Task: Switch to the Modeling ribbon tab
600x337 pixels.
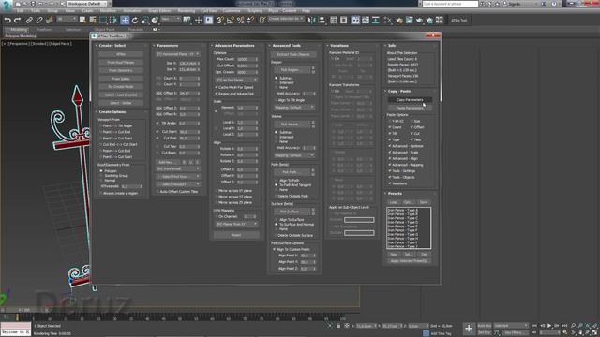Action: [19, 29]
